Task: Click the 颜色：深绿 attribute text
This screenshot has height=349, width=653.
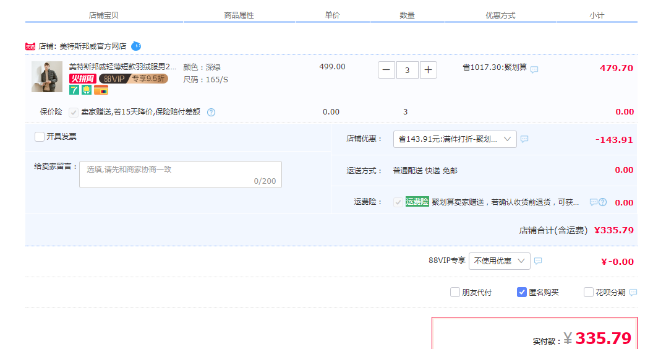Action: 202,67
